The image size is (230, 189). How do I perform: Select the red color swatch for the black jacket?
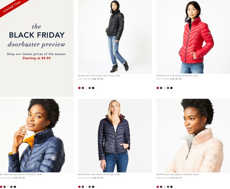coord(79,88)
